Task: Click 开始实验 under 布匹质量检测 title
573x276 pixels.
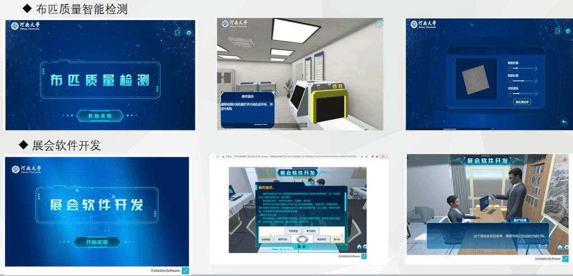Action: point(100,115)
